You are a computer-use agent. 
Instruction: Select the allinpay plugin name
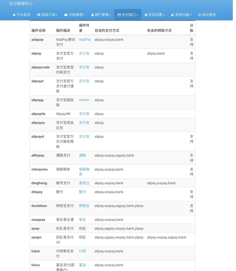tap(38, 155)
